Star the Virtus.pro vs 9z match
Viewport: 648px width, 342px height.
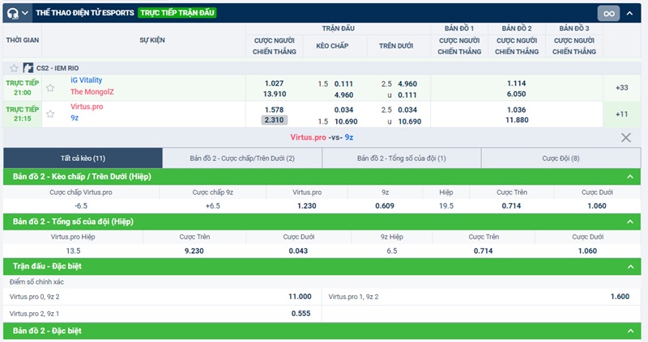pos(50,114)
